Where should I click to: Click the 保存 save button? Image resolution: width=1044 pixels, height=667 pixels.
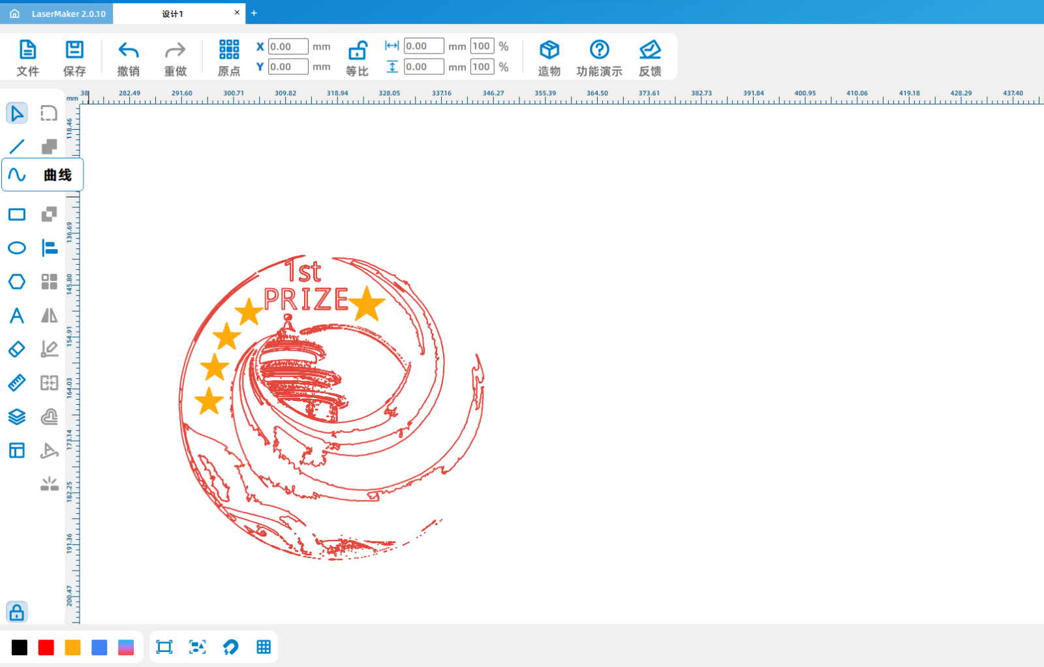[74, 58]
